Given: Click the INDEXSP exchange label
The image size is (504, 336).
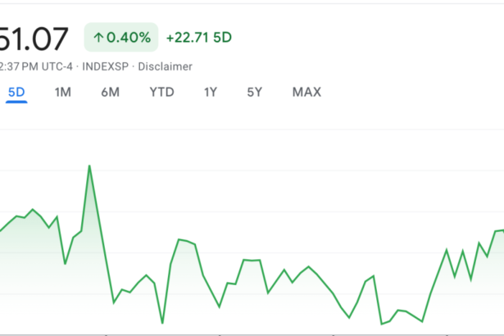Looking at the screenshot, I should (x=105, y=66).
